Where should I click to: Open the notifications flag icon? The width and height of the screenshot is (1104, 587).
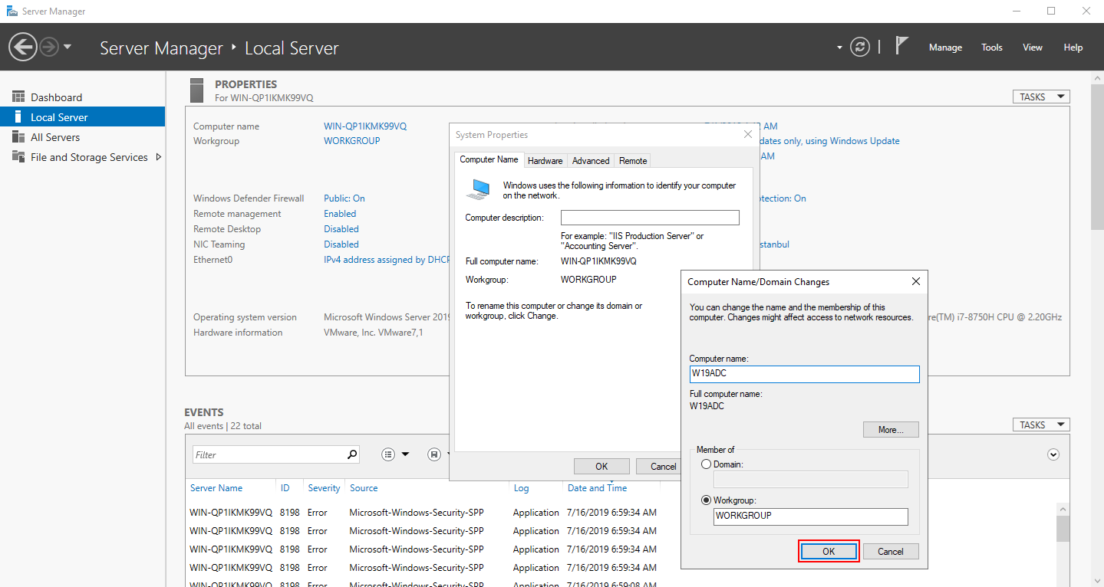pyautogui.click(x=902, y=46)
